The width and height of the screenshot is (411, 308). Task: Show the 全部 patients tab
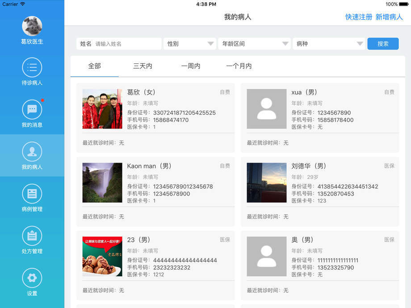94,66
